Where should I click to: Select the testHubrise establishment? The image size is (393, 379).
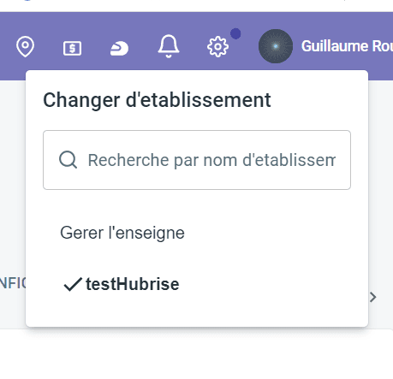click(133, 284)
